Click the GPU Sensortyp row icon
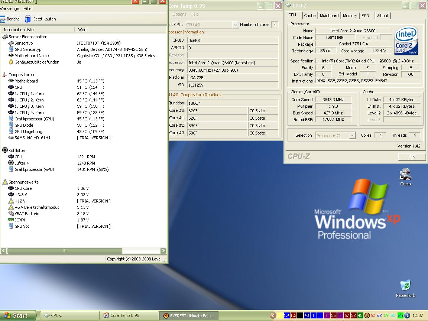428x321 pixels. click(11, 49)
